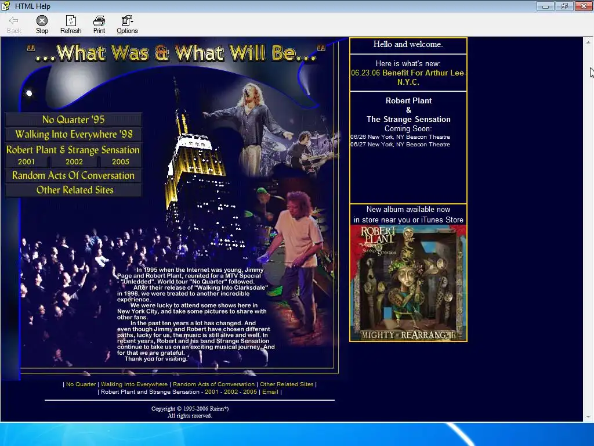Click the Mighty Rearranger album cover

tap(408, 283)
